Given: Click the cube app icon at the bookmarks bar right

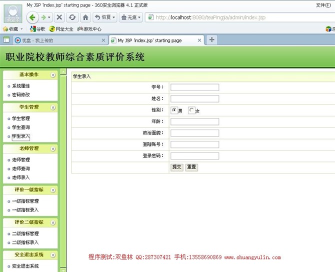Looking at the screenshot, I should (x=328, y=29).
